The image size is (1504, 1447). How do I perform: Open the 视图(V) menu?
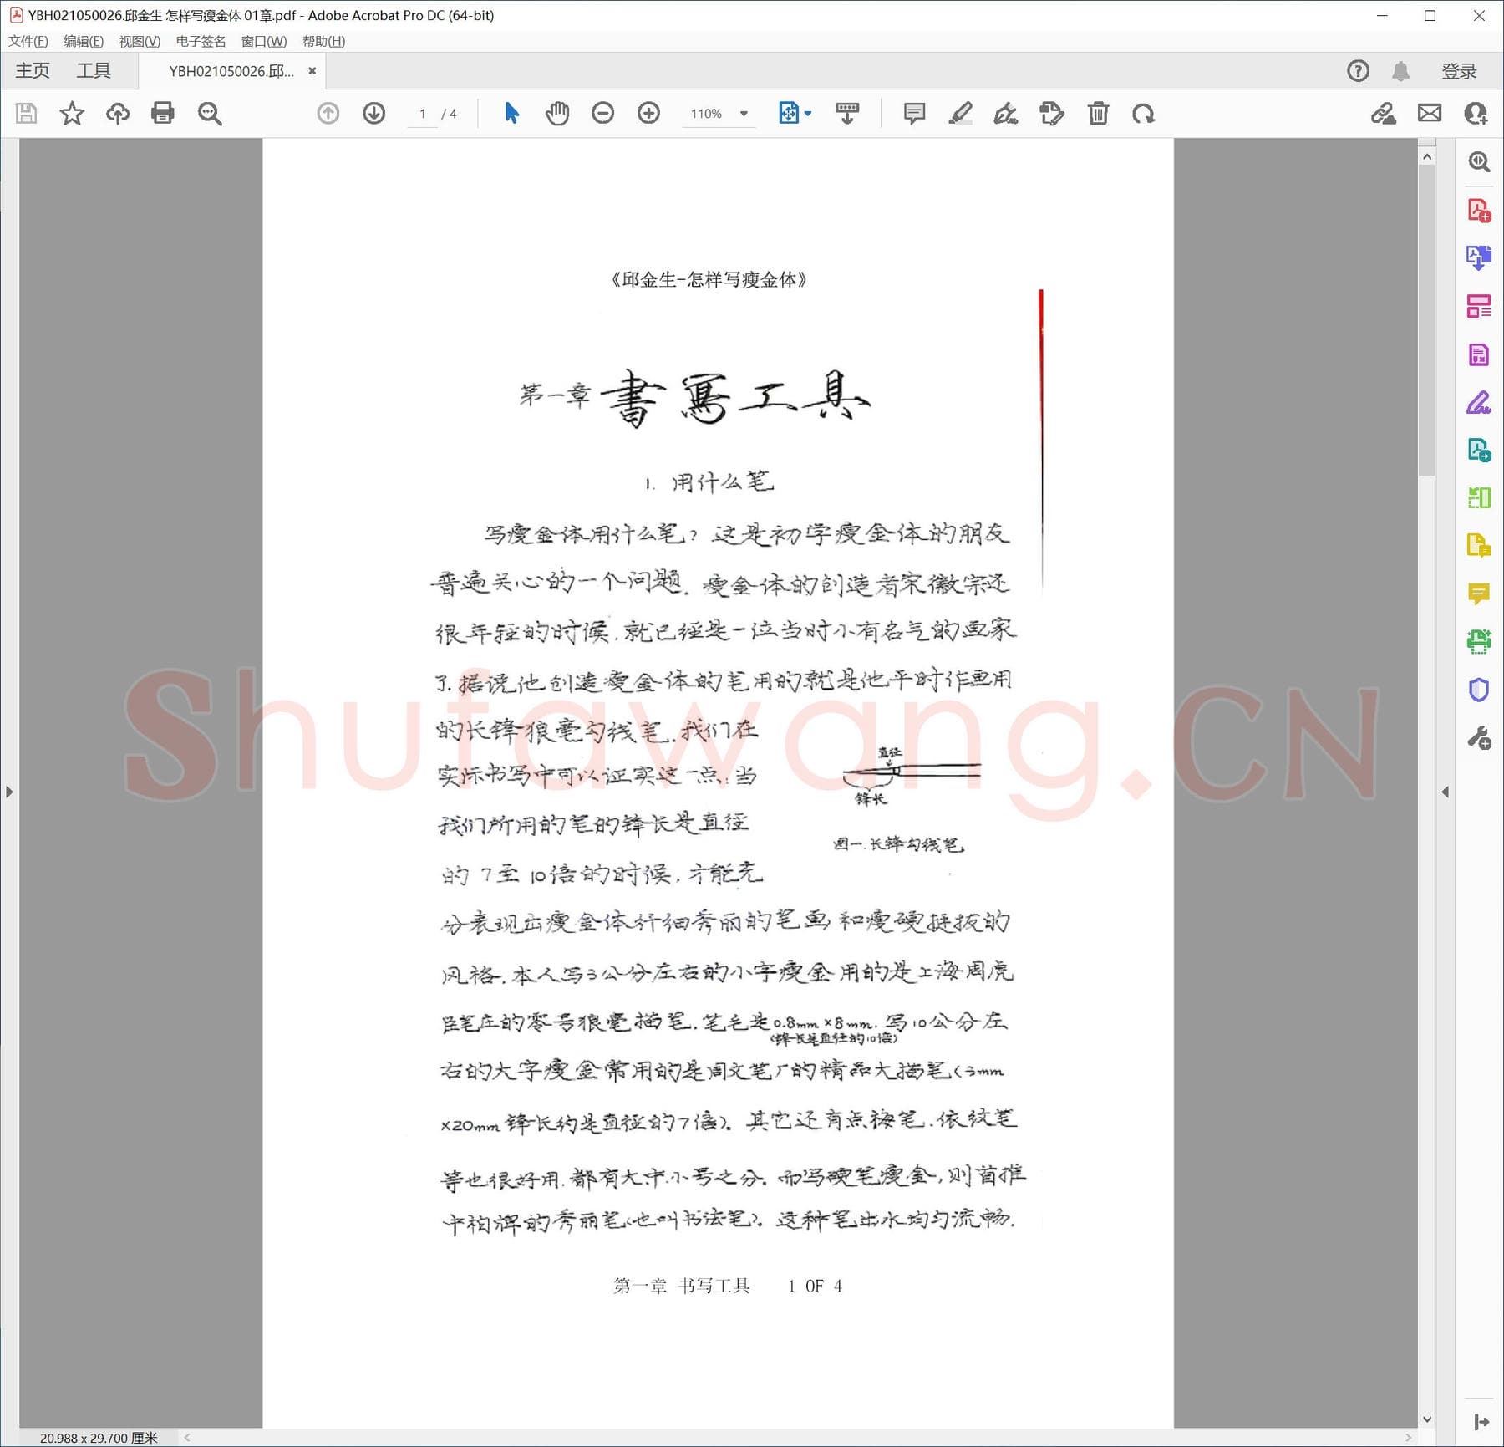[x=140, y=41]
